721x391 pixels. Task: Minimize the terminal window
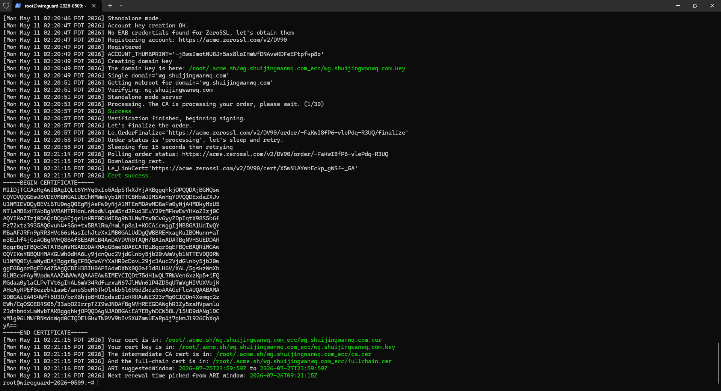coord(678,6)
